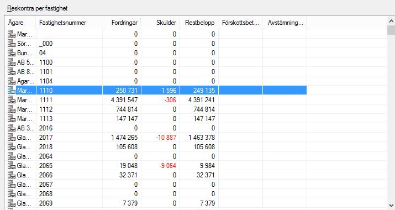Select the 105 608 Fordringar value
395x210 pixels.
point(127,146)
